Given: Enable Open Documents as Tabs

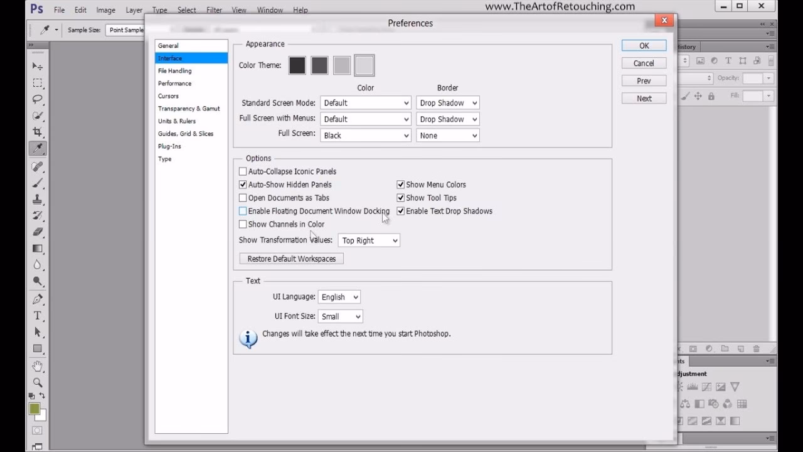Looking at the screenshot, I should 242,198.
